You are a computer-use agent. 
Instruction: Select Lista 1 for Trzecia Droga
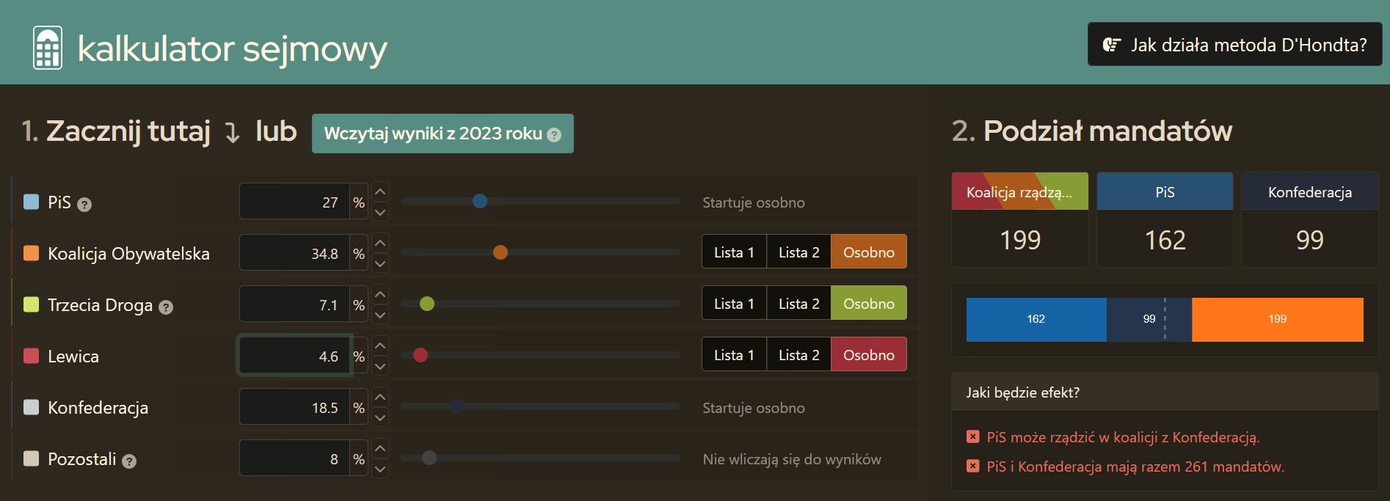click(x=734, y=303)
